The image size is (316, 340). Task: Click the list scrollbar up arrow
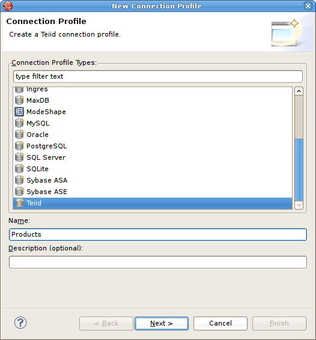299,91
